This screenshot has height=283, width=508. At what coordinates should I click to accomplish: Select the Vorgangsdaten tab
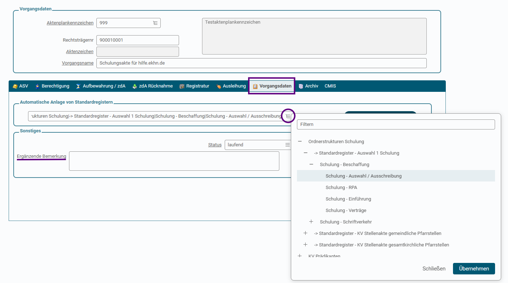[272, 86]
